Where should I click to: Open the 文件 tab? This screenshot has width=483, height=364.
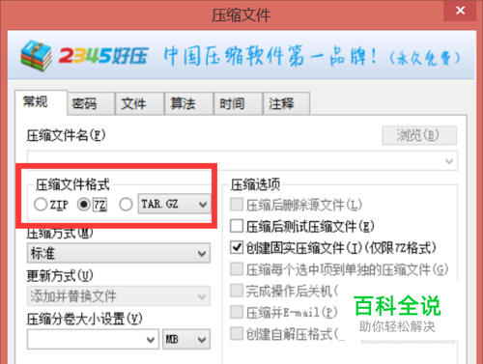point(140,103)
